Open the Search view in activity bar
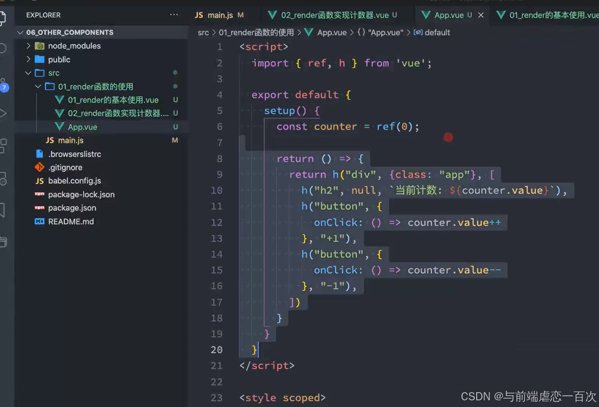Viewport: 599px width, 407px height. 3,48
